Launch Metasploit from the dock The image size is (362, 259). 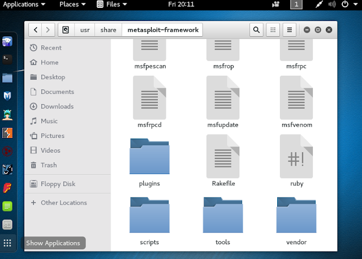click(7, 96)
